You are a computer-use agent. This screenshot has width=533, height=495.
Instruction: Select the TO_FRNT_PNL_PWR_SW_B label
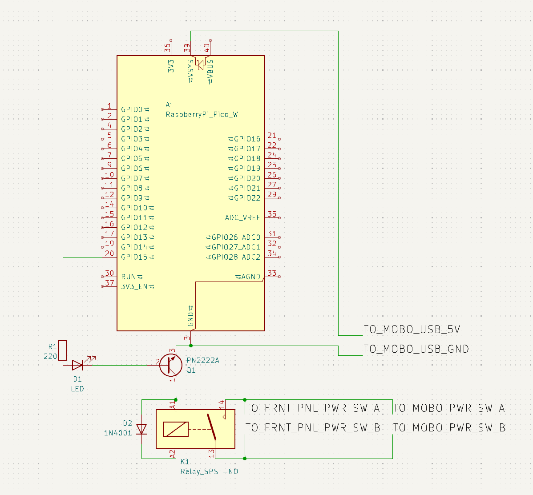tap(313, 428)
